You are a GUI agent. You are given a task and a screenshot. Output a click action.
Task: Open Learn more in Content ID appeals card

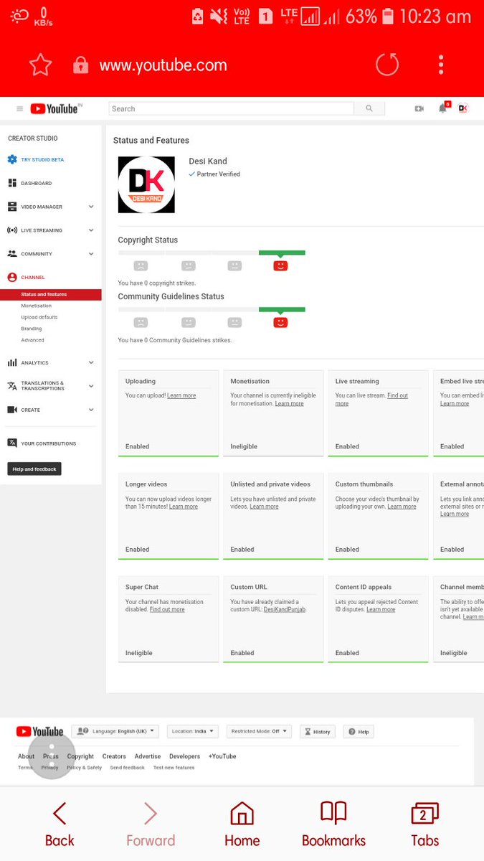click(381, 609)
